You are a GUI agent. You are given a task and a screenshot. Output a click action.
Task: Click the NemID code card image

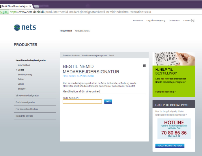(x=174, y=59)
